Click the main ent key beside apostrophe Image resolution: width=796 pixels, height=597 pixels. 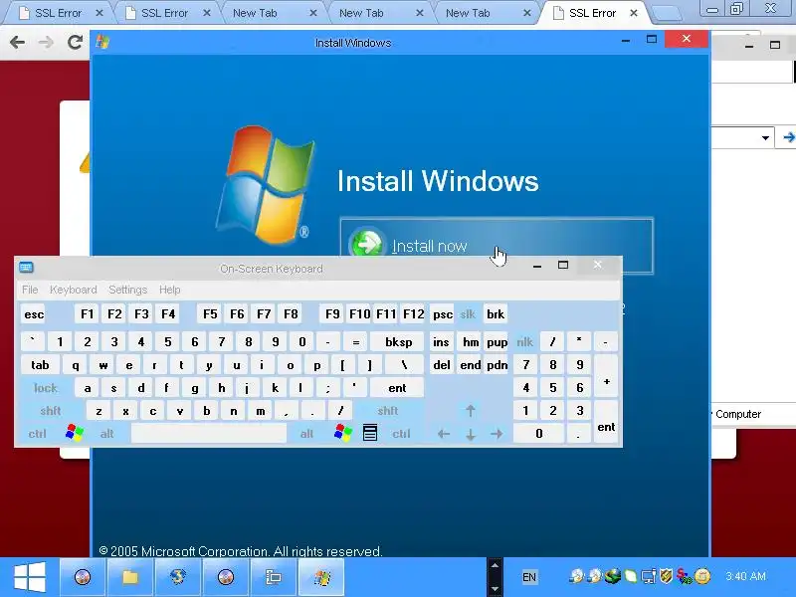pos(397,388)
